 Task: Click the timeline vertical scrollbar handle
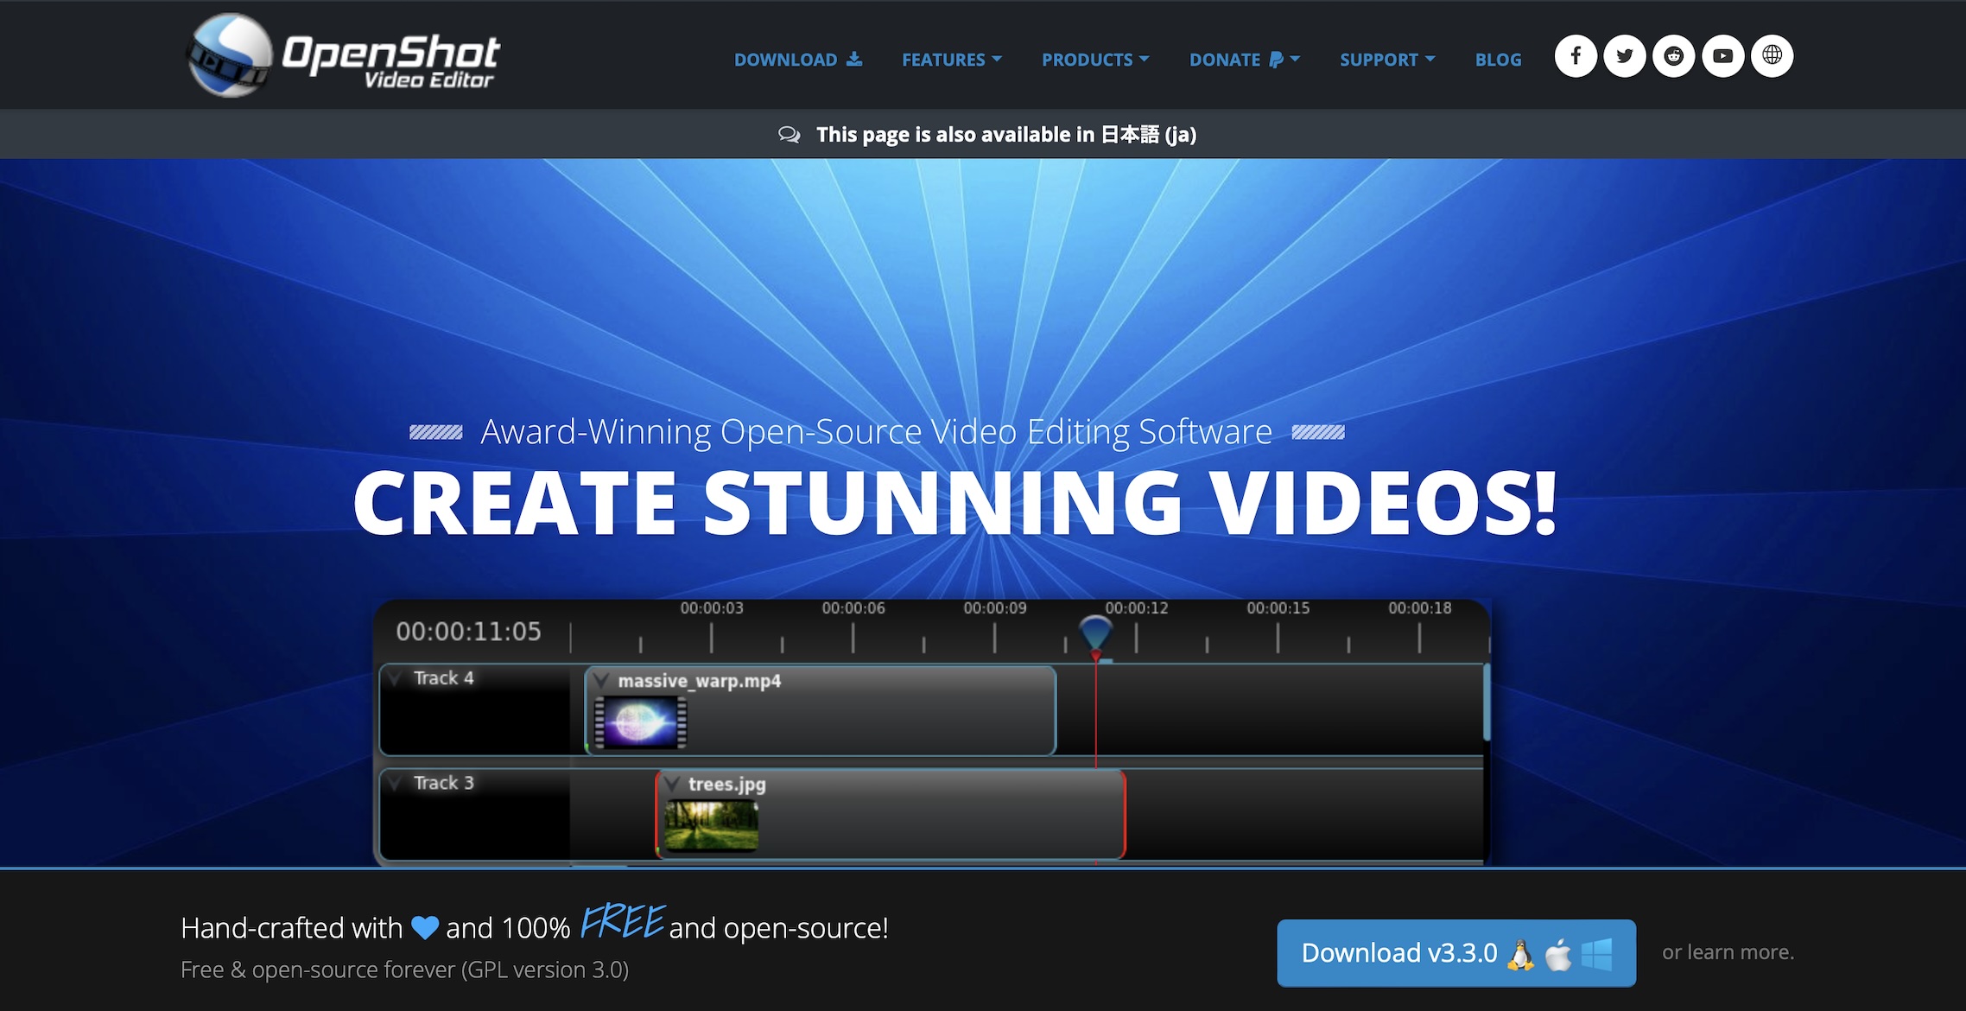1487,702
